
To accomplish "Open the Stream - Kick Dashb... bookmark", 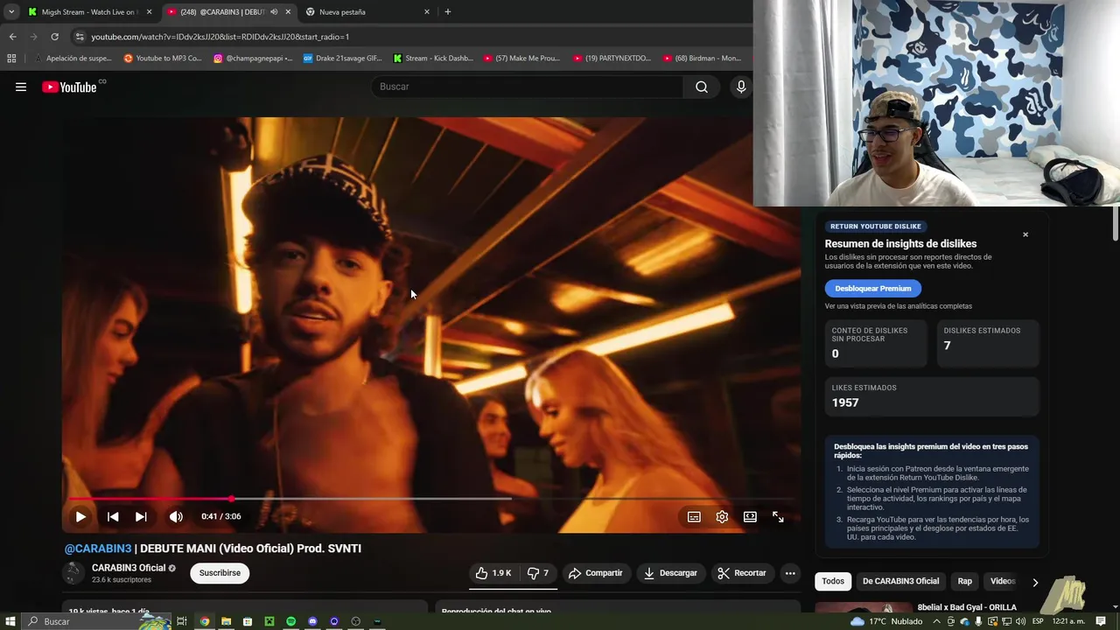I will pyautogui.click(x=433, y=59).
